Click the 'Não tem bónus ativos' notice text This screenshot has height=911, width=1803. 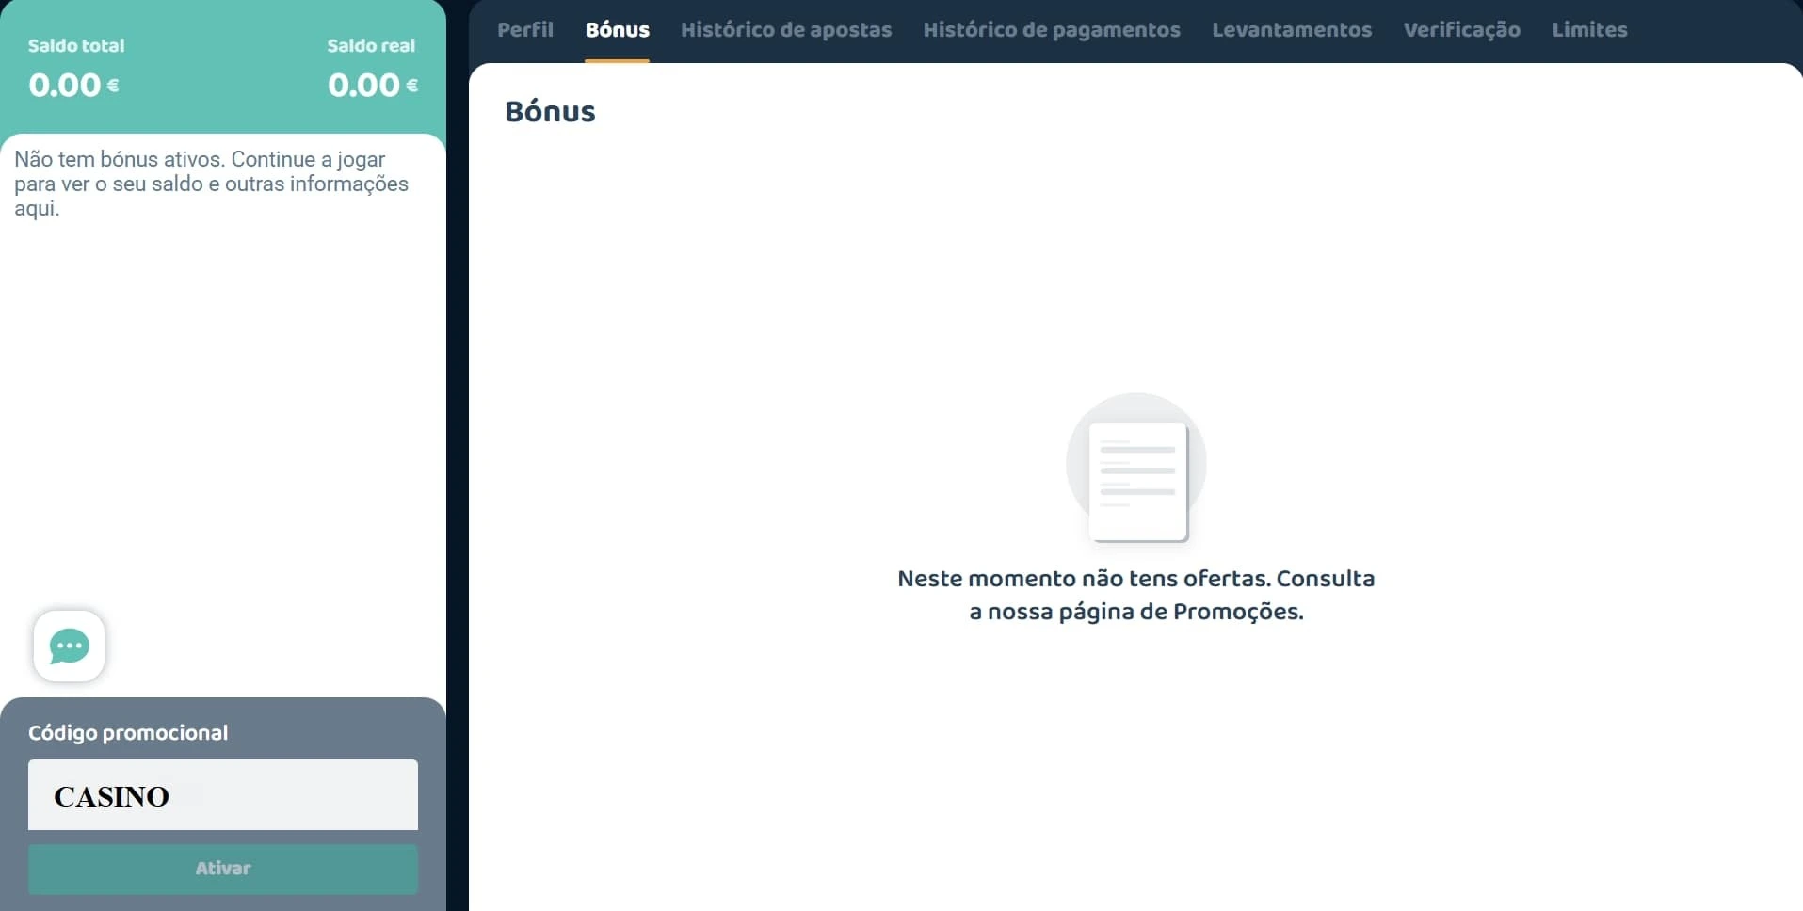(x=211, y=184)
